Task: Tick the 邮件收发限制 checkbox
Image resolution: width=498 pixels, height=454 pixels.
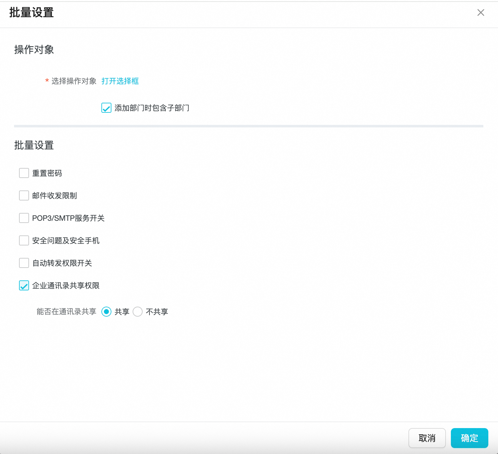Action: coord(24,195)
